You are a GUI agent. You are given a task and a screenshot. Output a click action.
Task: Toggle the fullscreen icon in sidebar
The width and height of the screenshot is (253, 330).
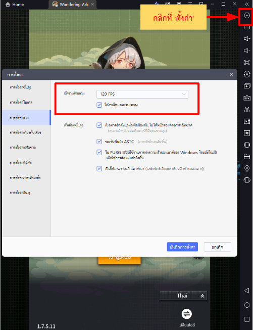coord(247,62)
